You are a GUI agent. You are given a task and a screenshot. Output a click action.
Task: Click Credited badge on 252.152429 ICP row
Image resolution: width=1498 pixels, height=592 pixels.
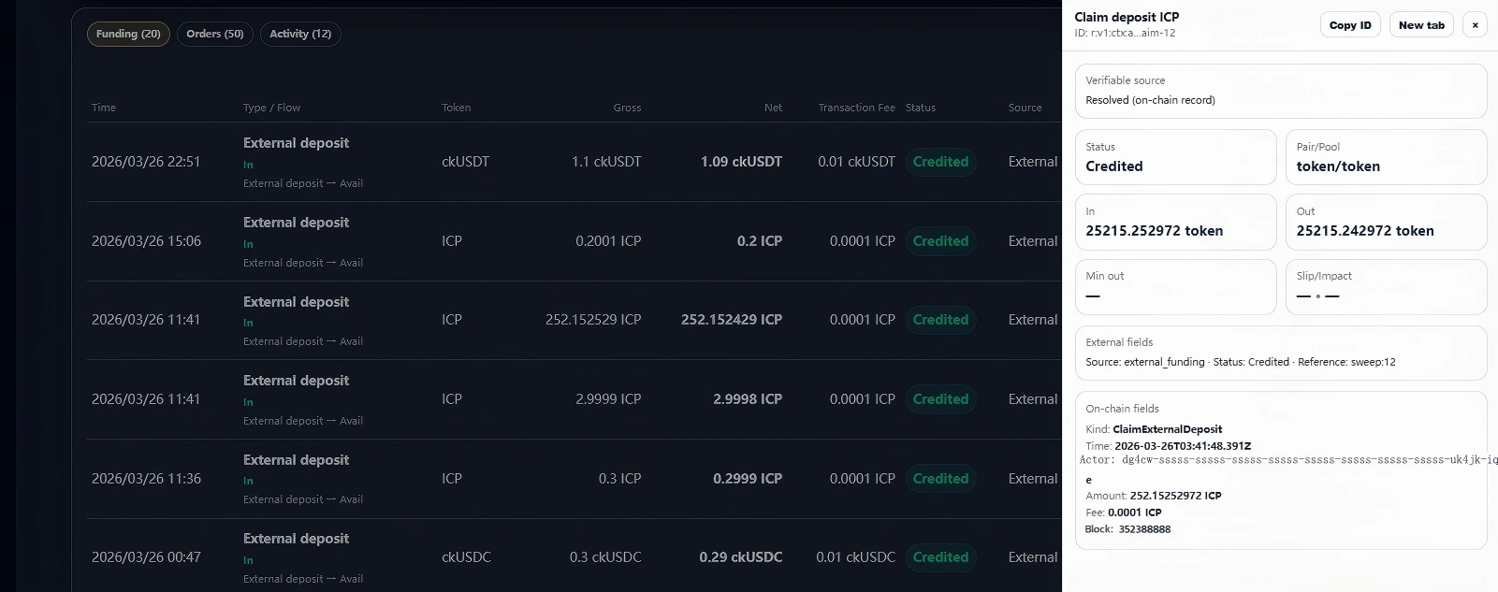click(x=940, y=320)
